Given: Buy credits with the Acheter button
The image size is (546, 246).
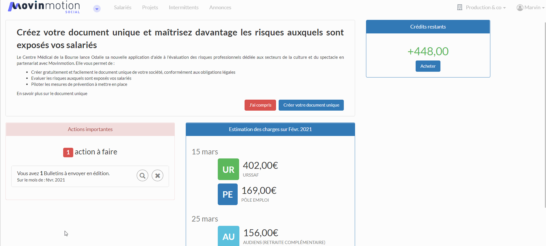Looking at the screenshot, I should [428, 66].
